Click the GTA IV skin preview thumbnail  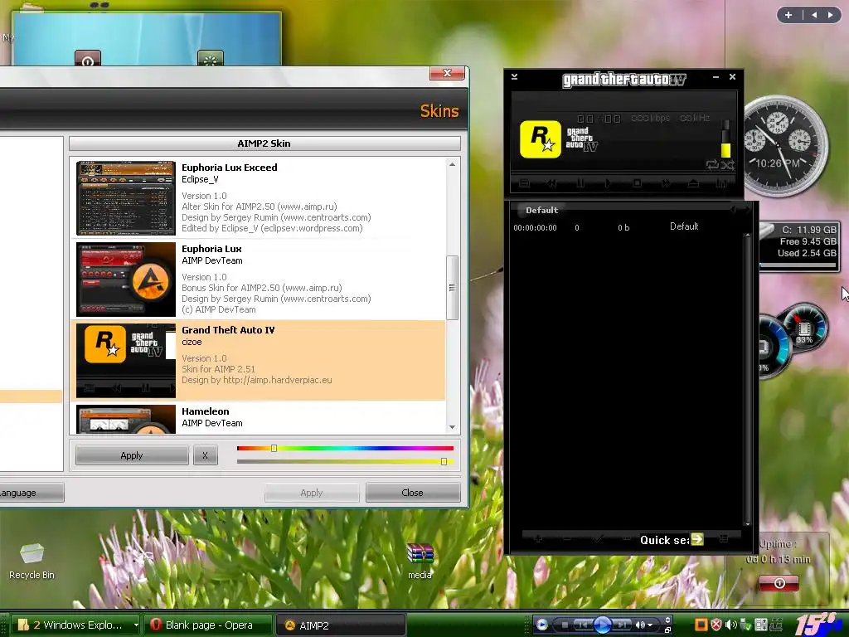126,360
